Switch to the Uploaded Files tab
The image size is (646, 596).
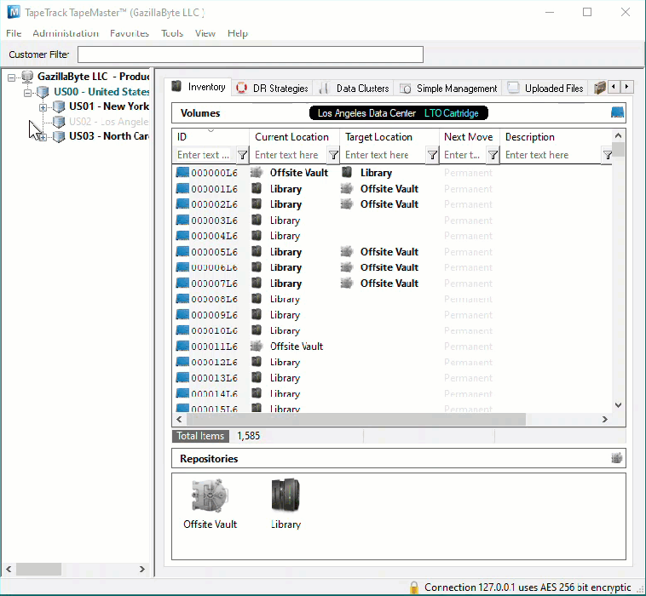click(x=545, y=88)
